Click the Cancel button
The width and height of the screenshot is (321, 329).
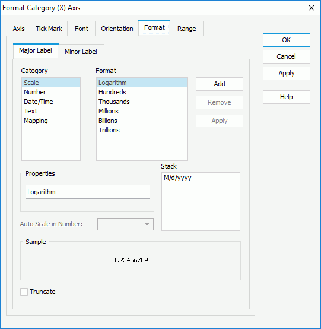pyautogui.click(x=287, y=56)
